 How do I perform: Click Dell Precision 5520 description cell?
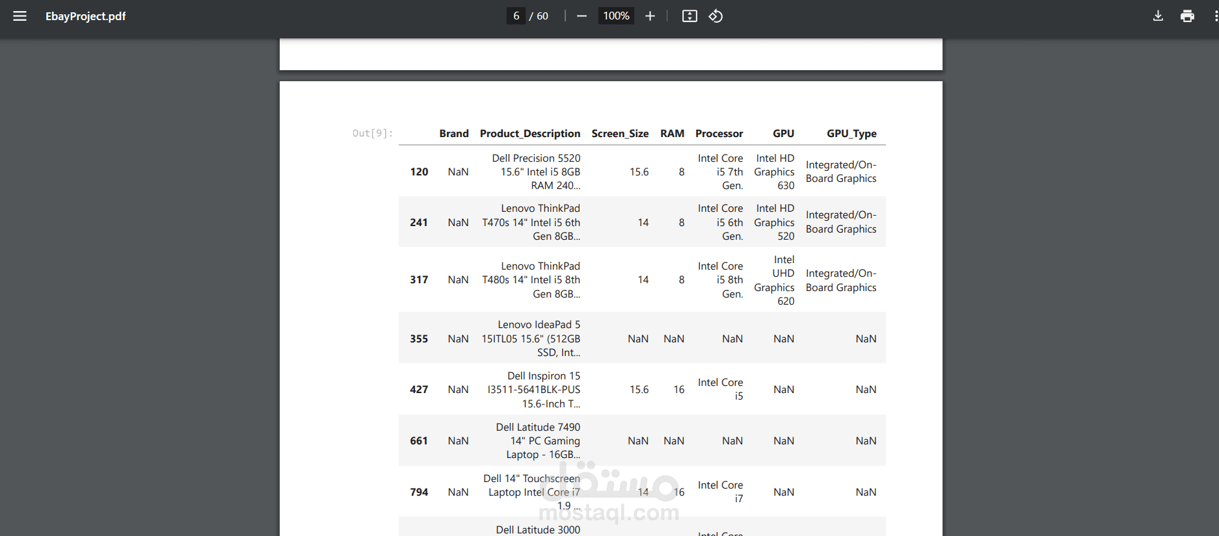[535, 172]
